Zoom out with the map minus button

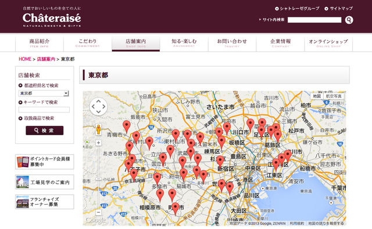[98, 212]
